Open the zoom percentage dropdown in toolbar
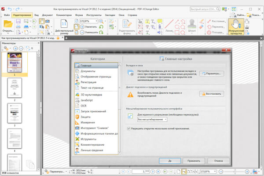Viewport: 264px width, 176px height. (x=96, y=21)
